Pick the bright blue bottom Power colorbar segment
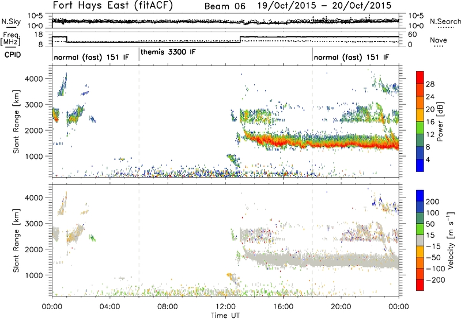This screenshot has width=461, height=319. (420, 165)
